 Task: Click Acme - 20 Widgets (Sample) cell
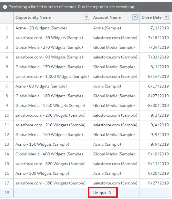52,28
